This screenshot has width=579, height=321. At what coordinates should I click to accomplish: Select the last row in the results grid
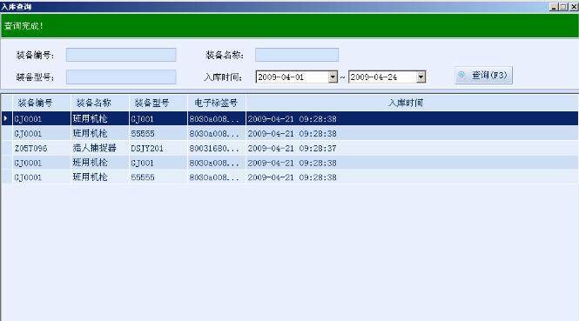pos(289,177)
